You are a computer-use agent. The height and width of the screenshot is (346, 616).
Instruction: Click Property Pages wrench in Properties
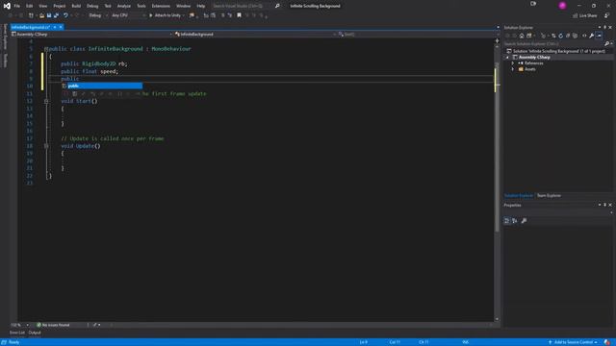[524, 221]
